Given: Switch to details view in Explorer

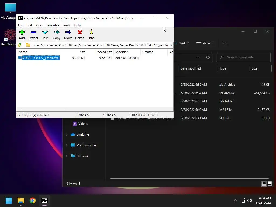Looking at the screenshot, I should tap(264, 184).
